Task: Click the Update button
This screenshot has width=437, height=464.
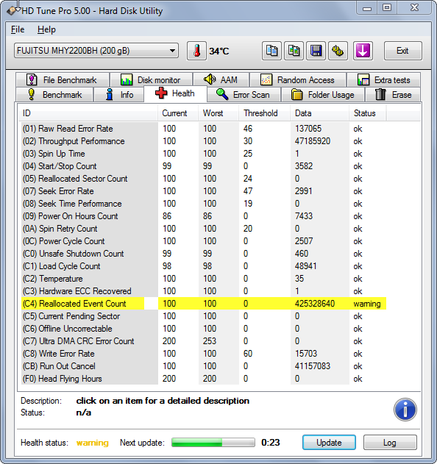Action: (x=329, y=443)
